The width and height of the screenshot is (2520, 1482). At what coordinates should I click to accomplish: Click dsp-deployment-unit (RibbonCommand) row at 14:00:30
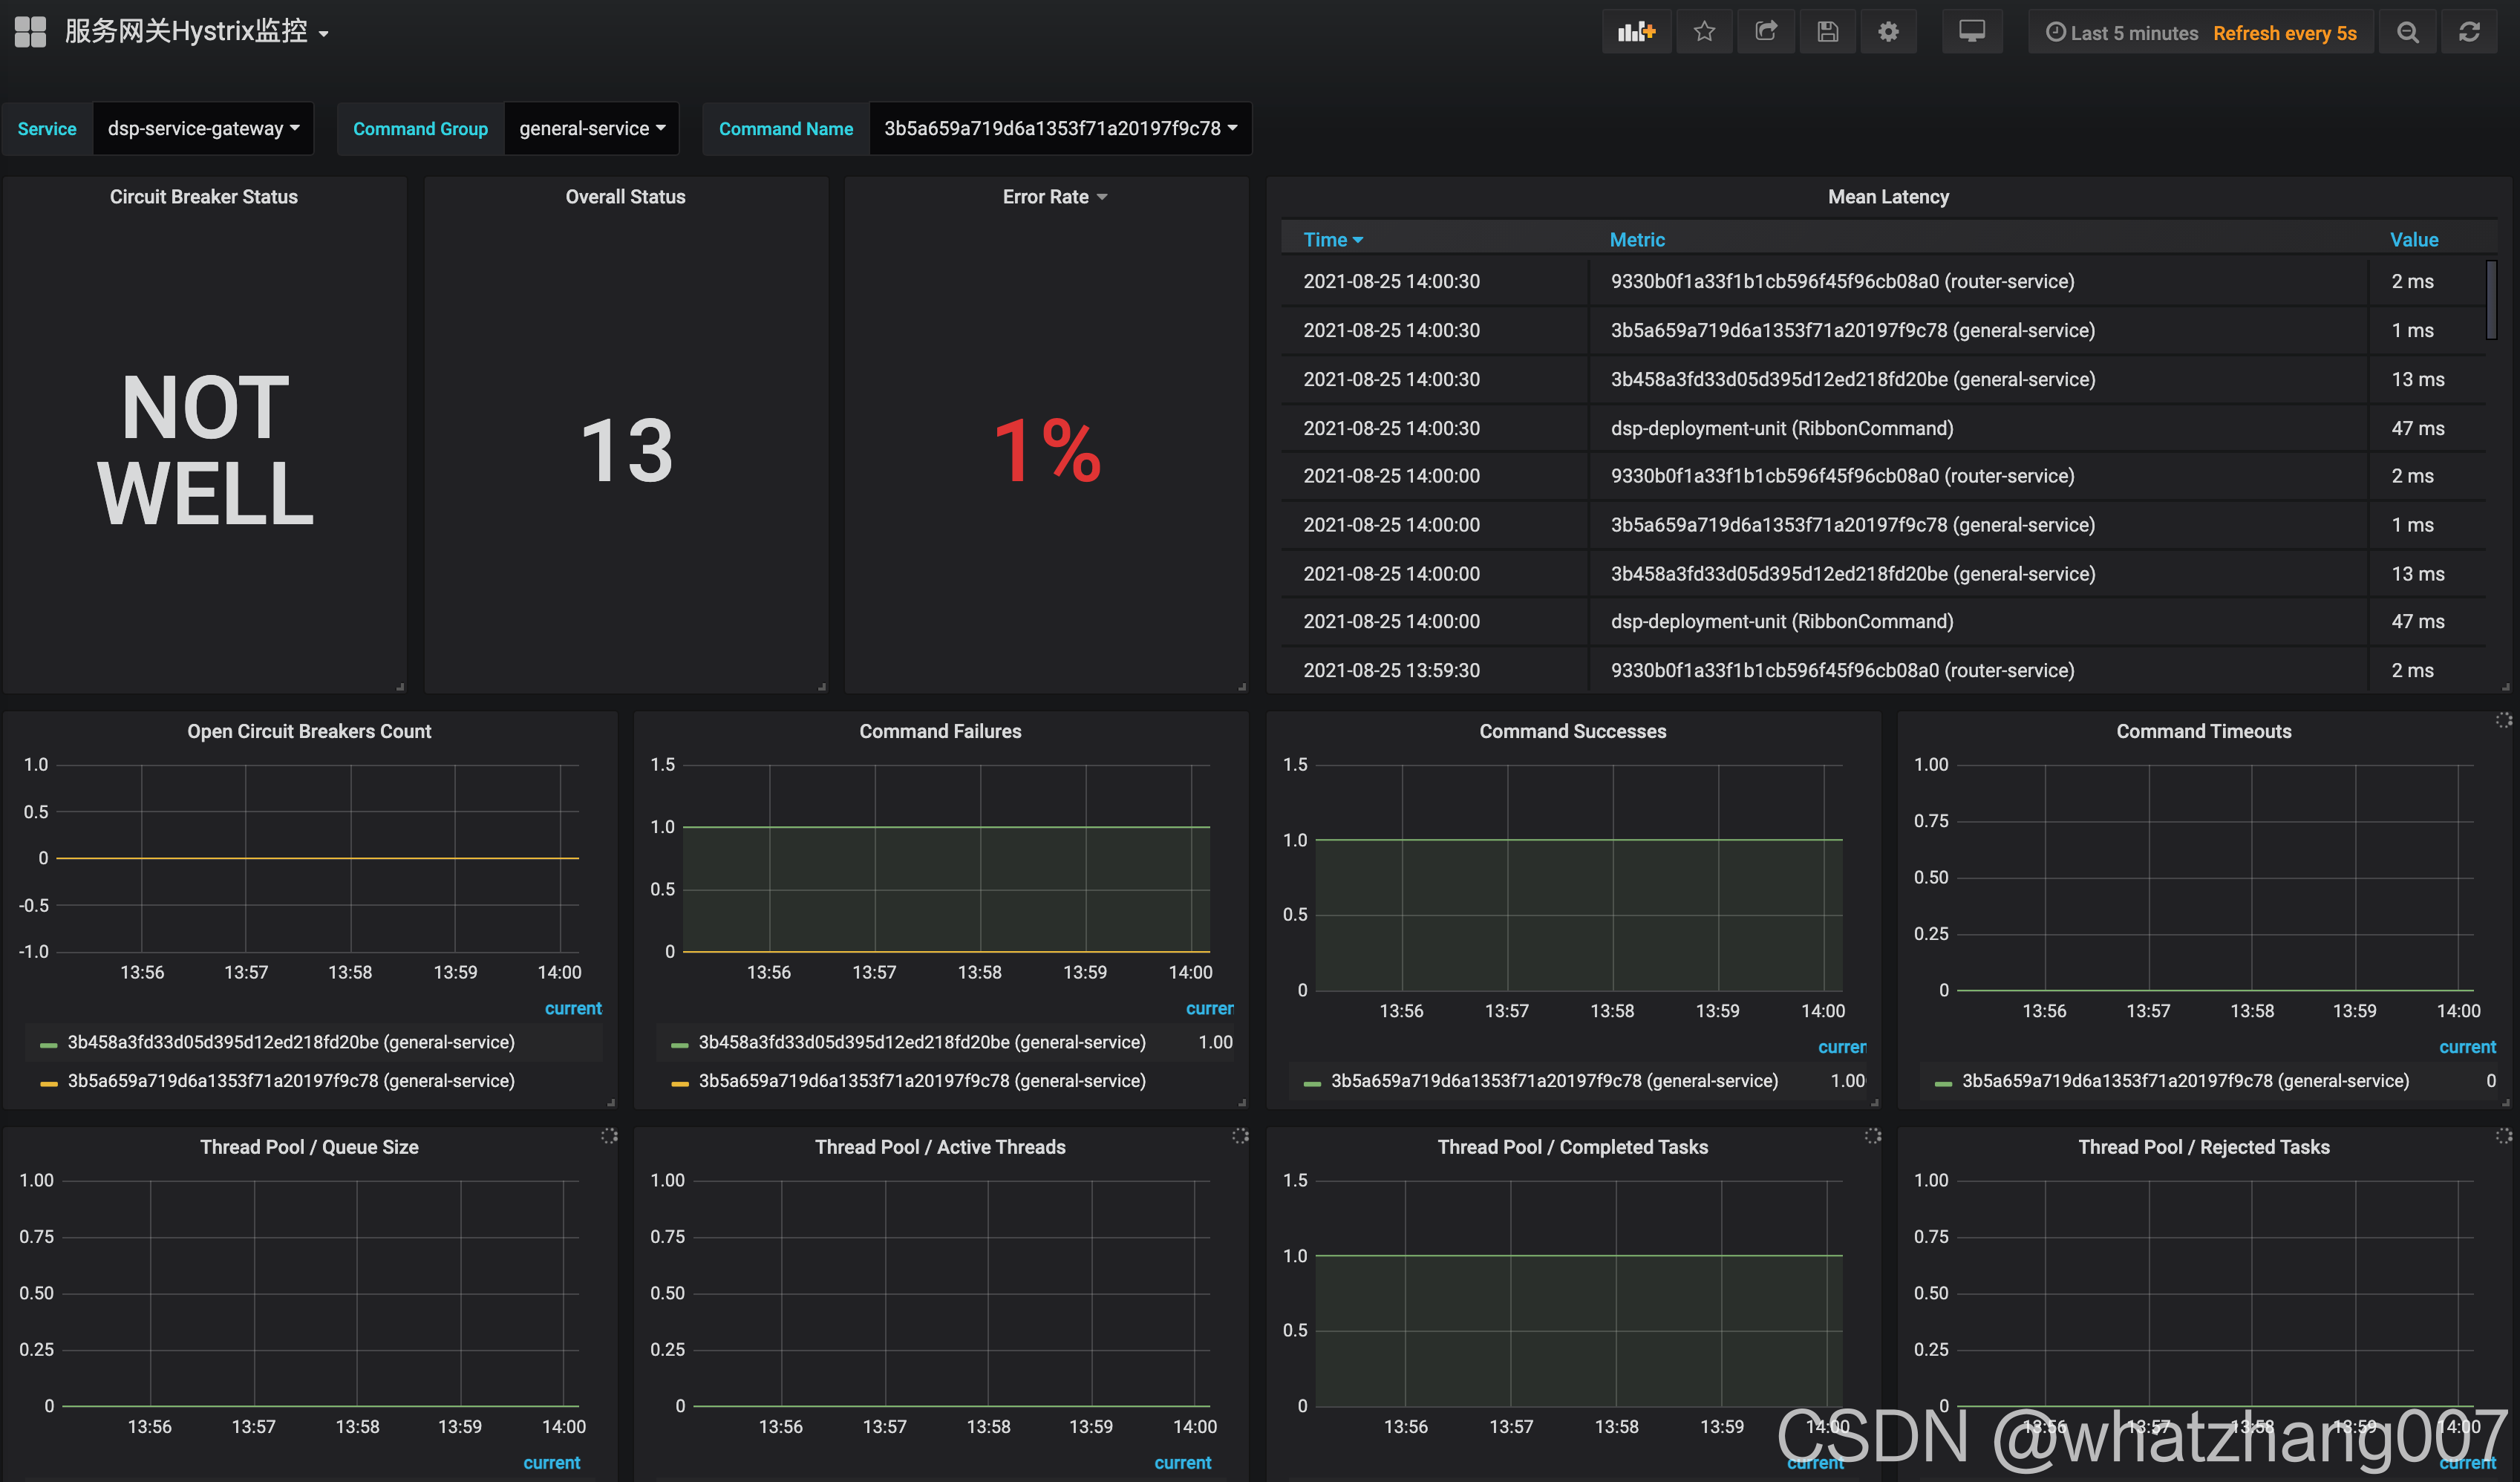click(1781, 428)
